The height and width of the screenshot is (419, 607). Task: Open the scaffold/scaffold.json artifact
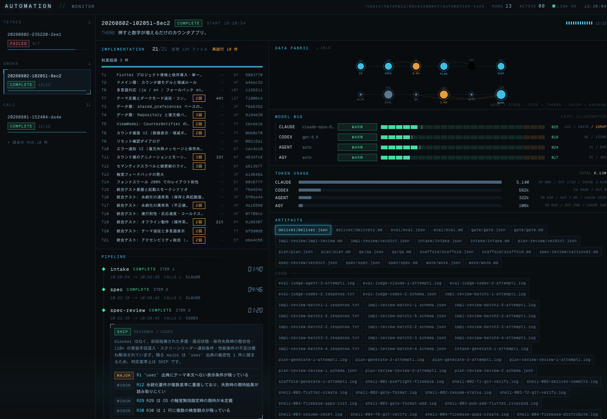447,252
